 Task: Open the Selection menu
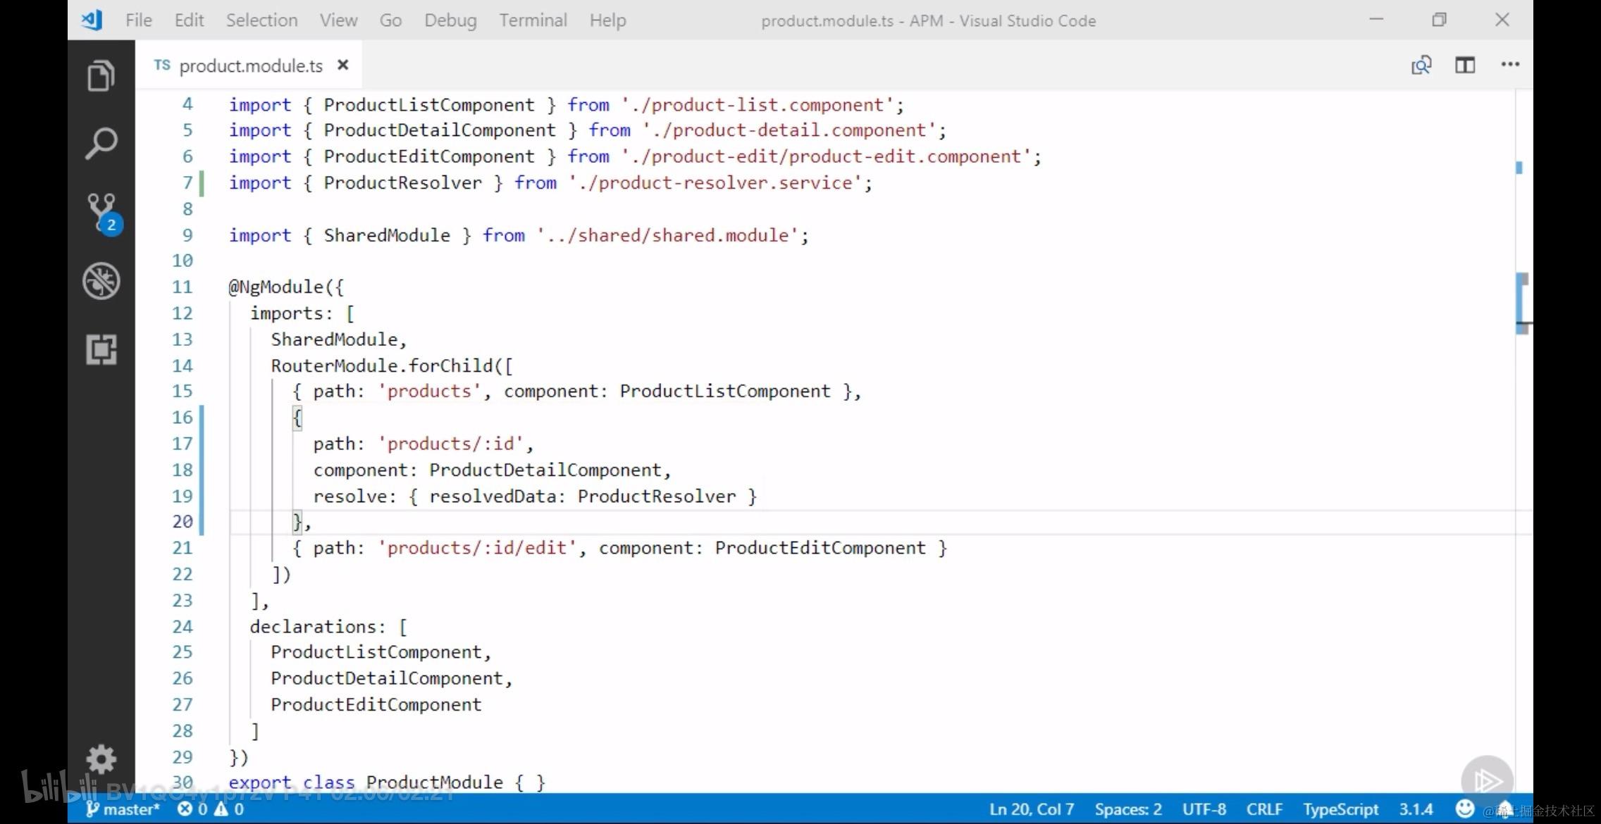261,20
